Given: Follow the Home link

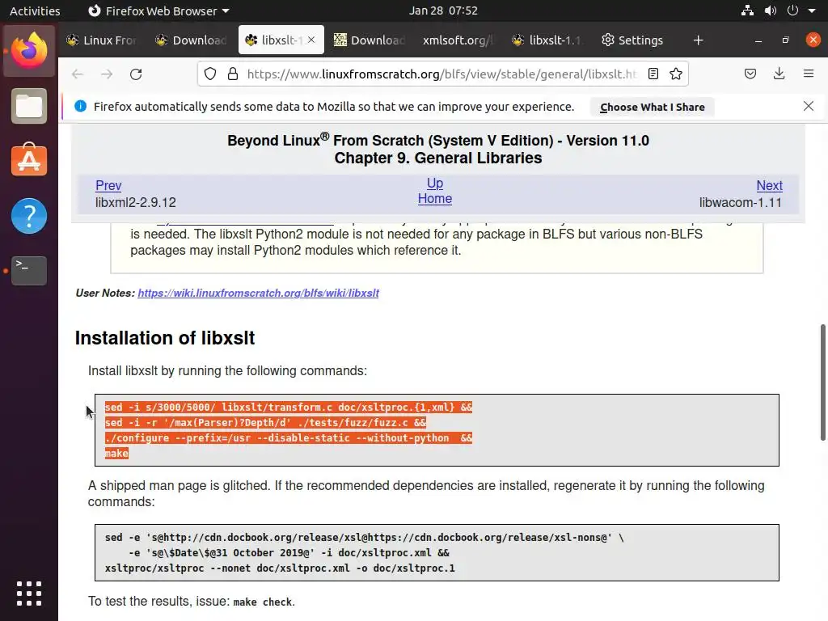Looking at the screenshot, I should (x=434, y=199).
